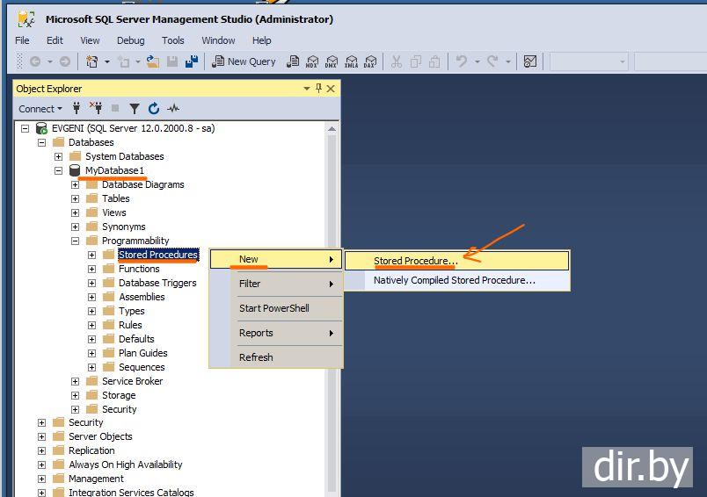Expand the Tables folder node
707x497 pixels.
76,198
